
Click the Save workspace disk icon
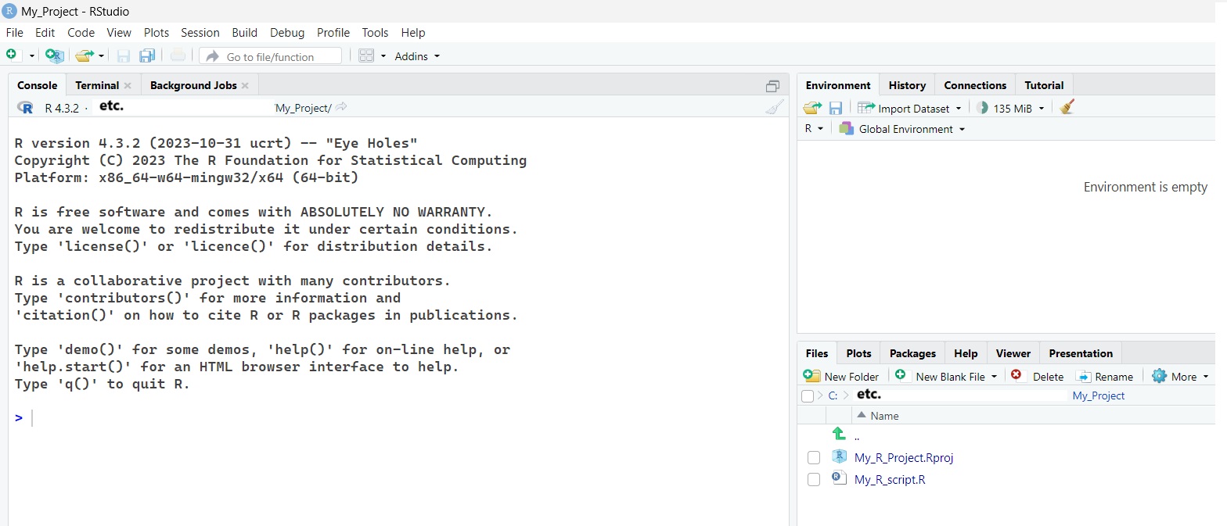pos(836,108)
